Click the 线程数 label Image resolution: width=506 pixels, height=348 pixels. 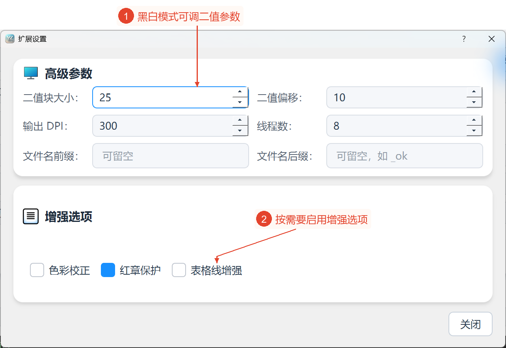click(x=274, y=126)
